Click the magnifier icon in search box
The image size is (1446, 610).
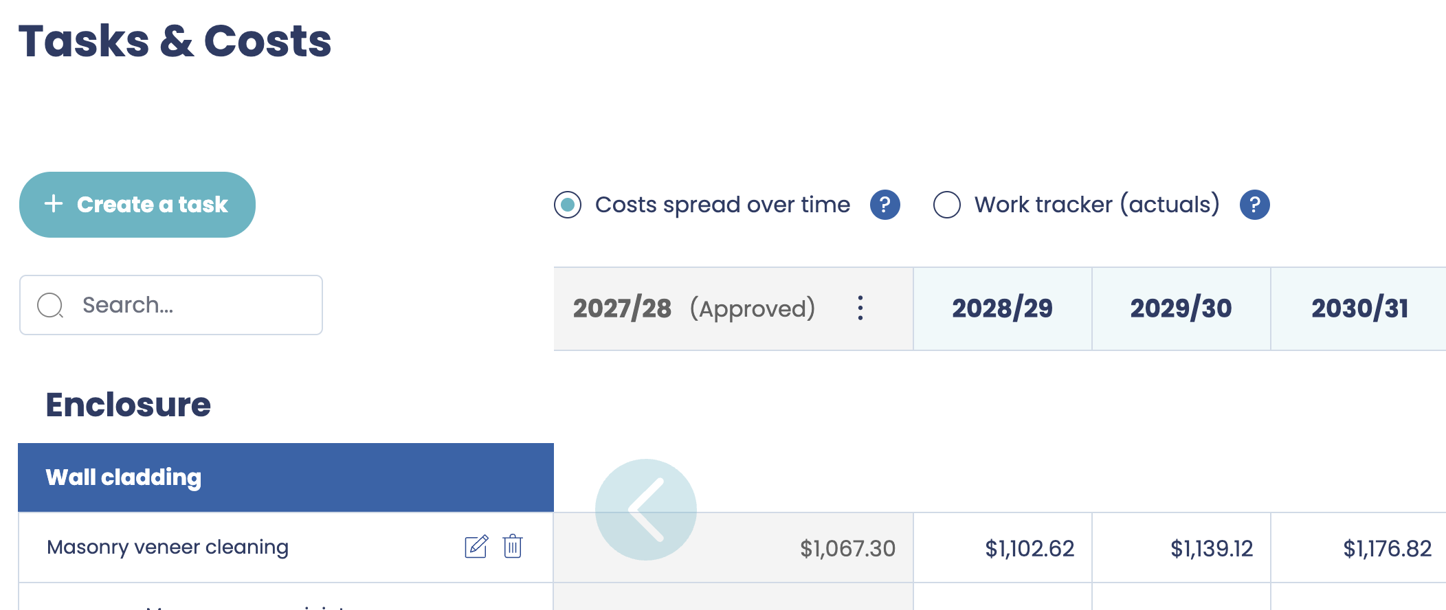point(50,305)
